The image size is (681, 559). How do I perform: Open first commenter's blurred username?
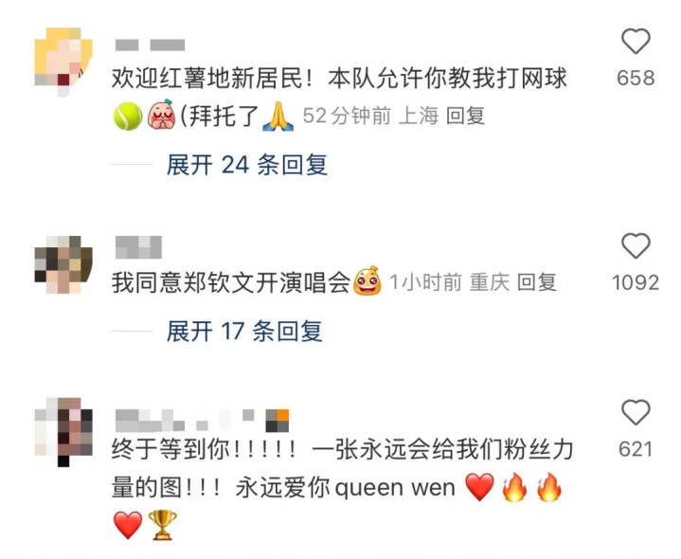(x=151, y=45)
